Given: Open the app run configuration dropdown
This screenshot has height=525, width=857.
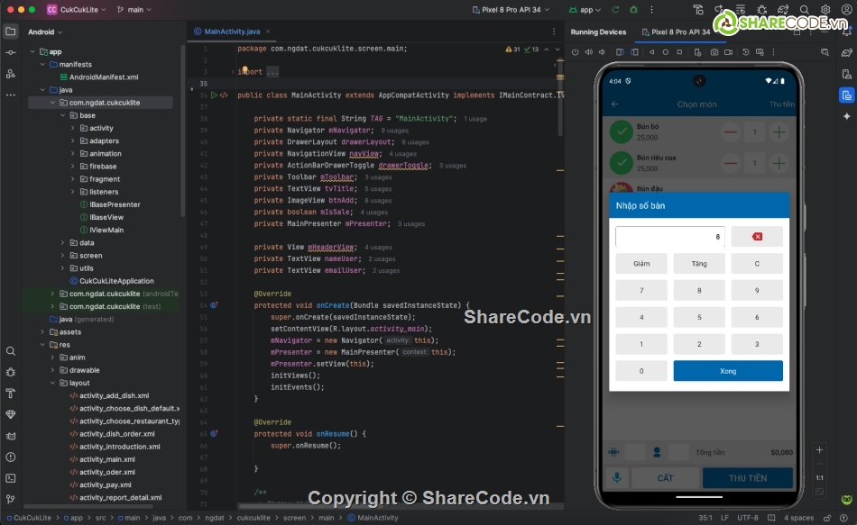Looking at the screenshot, I should click(585, 10).
